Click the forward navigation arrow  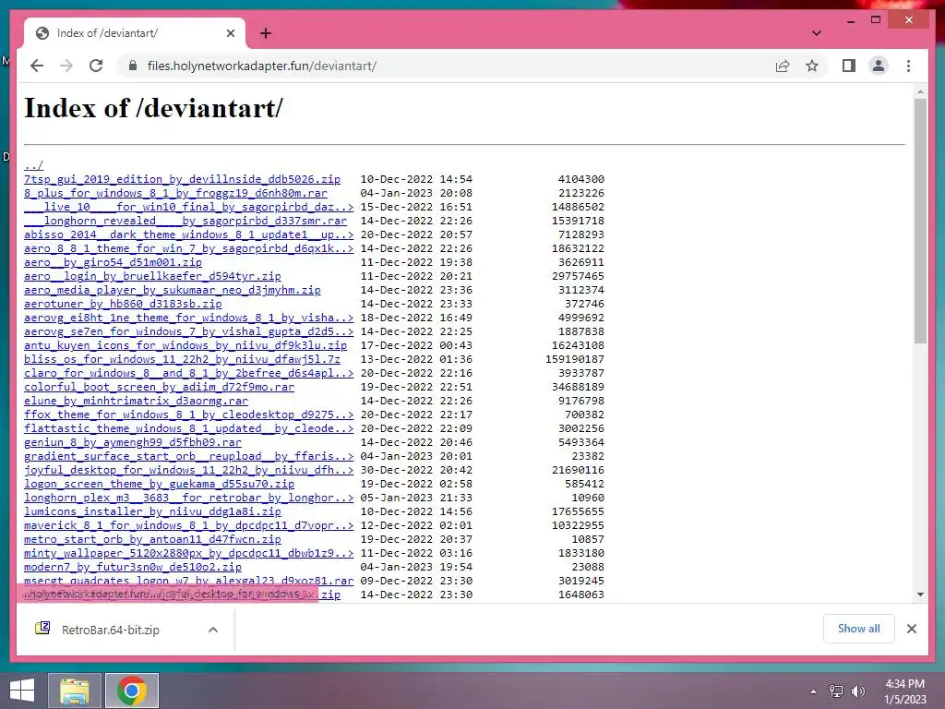[66, 66]
